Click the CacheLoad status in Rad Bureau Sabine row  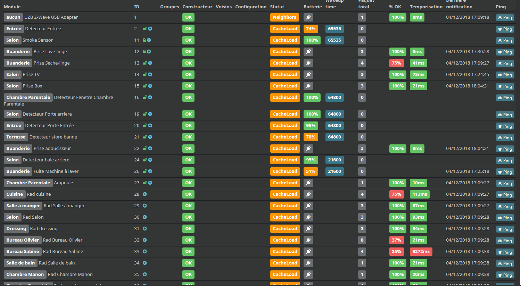click(x=285, y=252)
